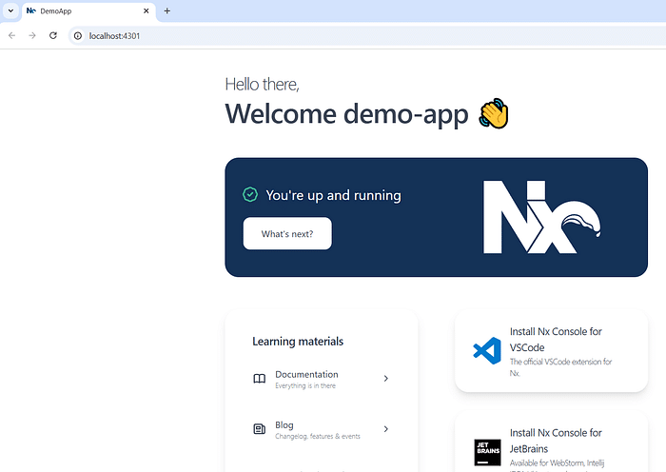
Task: Click 'Everything is in there' subtitle
Action: point(305,385)
